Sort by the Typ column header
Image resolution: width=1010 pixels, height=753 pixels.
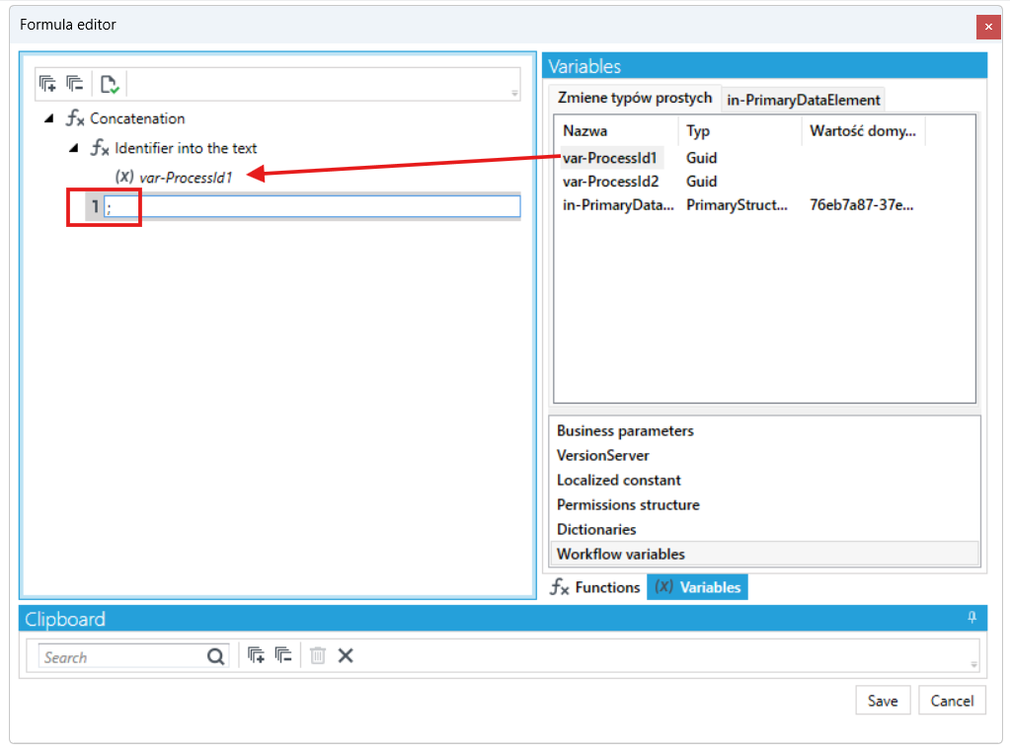740,130
